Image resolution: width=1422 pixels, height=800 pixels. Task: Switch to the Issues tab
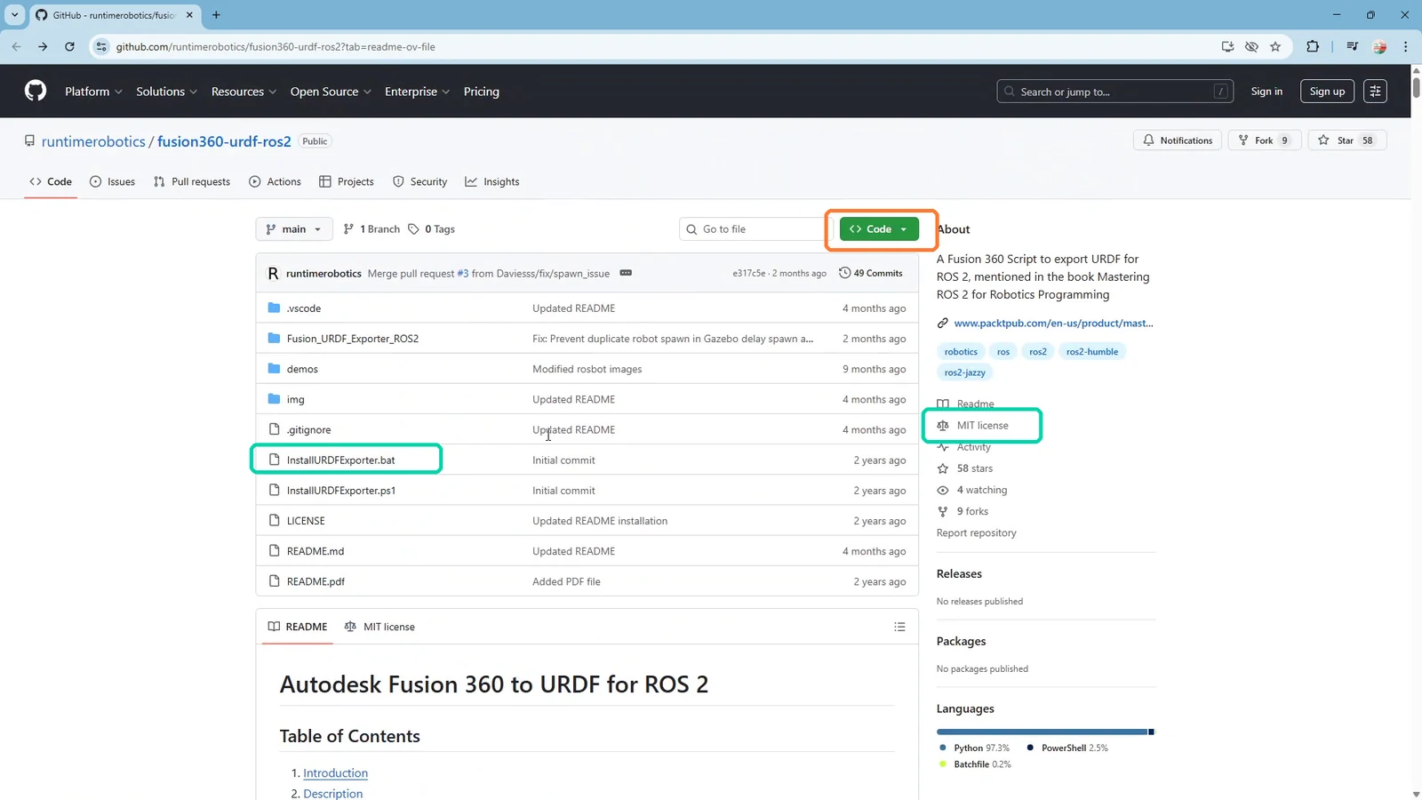click(112, 181)
